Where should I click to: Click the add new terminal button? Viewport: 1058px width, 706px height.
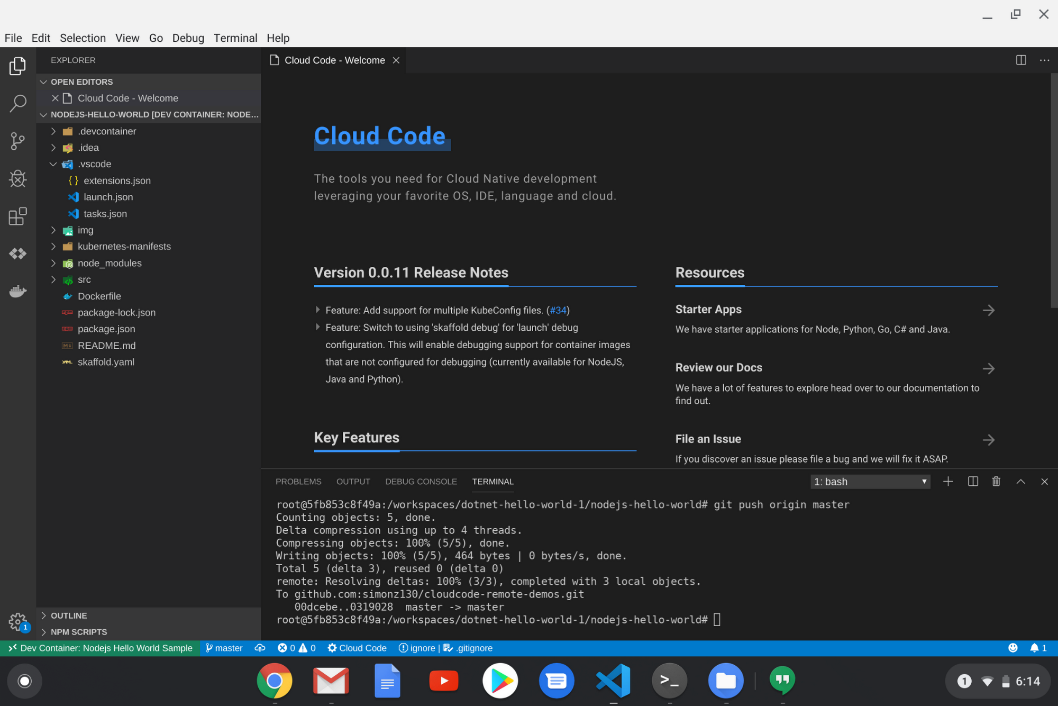coord(947,482)
